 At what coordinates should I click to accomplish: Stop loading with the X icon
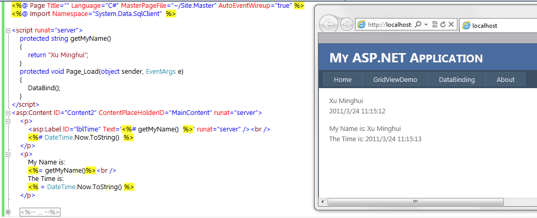coord(451,24)
